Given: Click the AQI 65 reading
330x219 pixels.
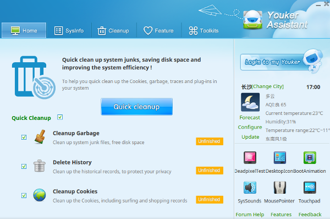Looking at the screenshot, I should coord(276,105).
